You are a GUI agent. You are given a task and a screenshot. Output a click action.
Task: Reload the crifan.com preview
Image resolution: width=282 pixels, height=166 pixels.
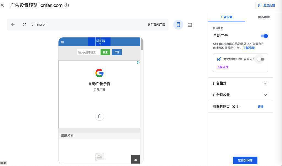coord(24,24)
